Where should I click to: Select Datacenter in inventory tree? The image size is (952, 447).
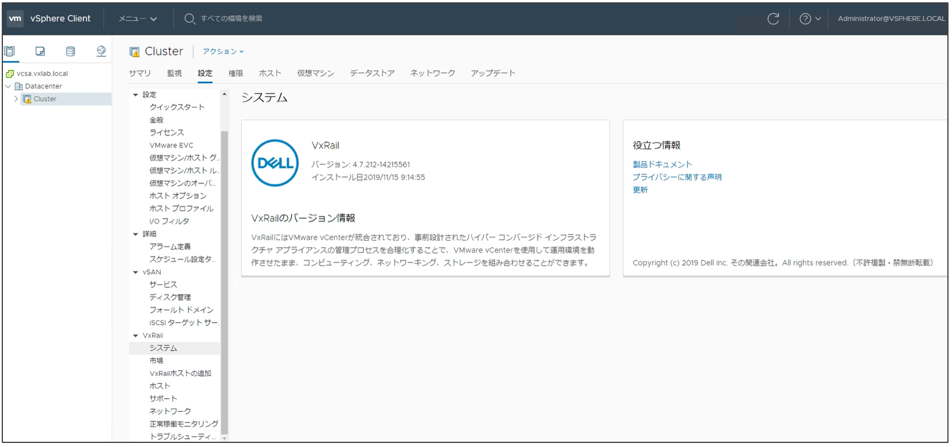pyautogui.click(x=43, y=86)
